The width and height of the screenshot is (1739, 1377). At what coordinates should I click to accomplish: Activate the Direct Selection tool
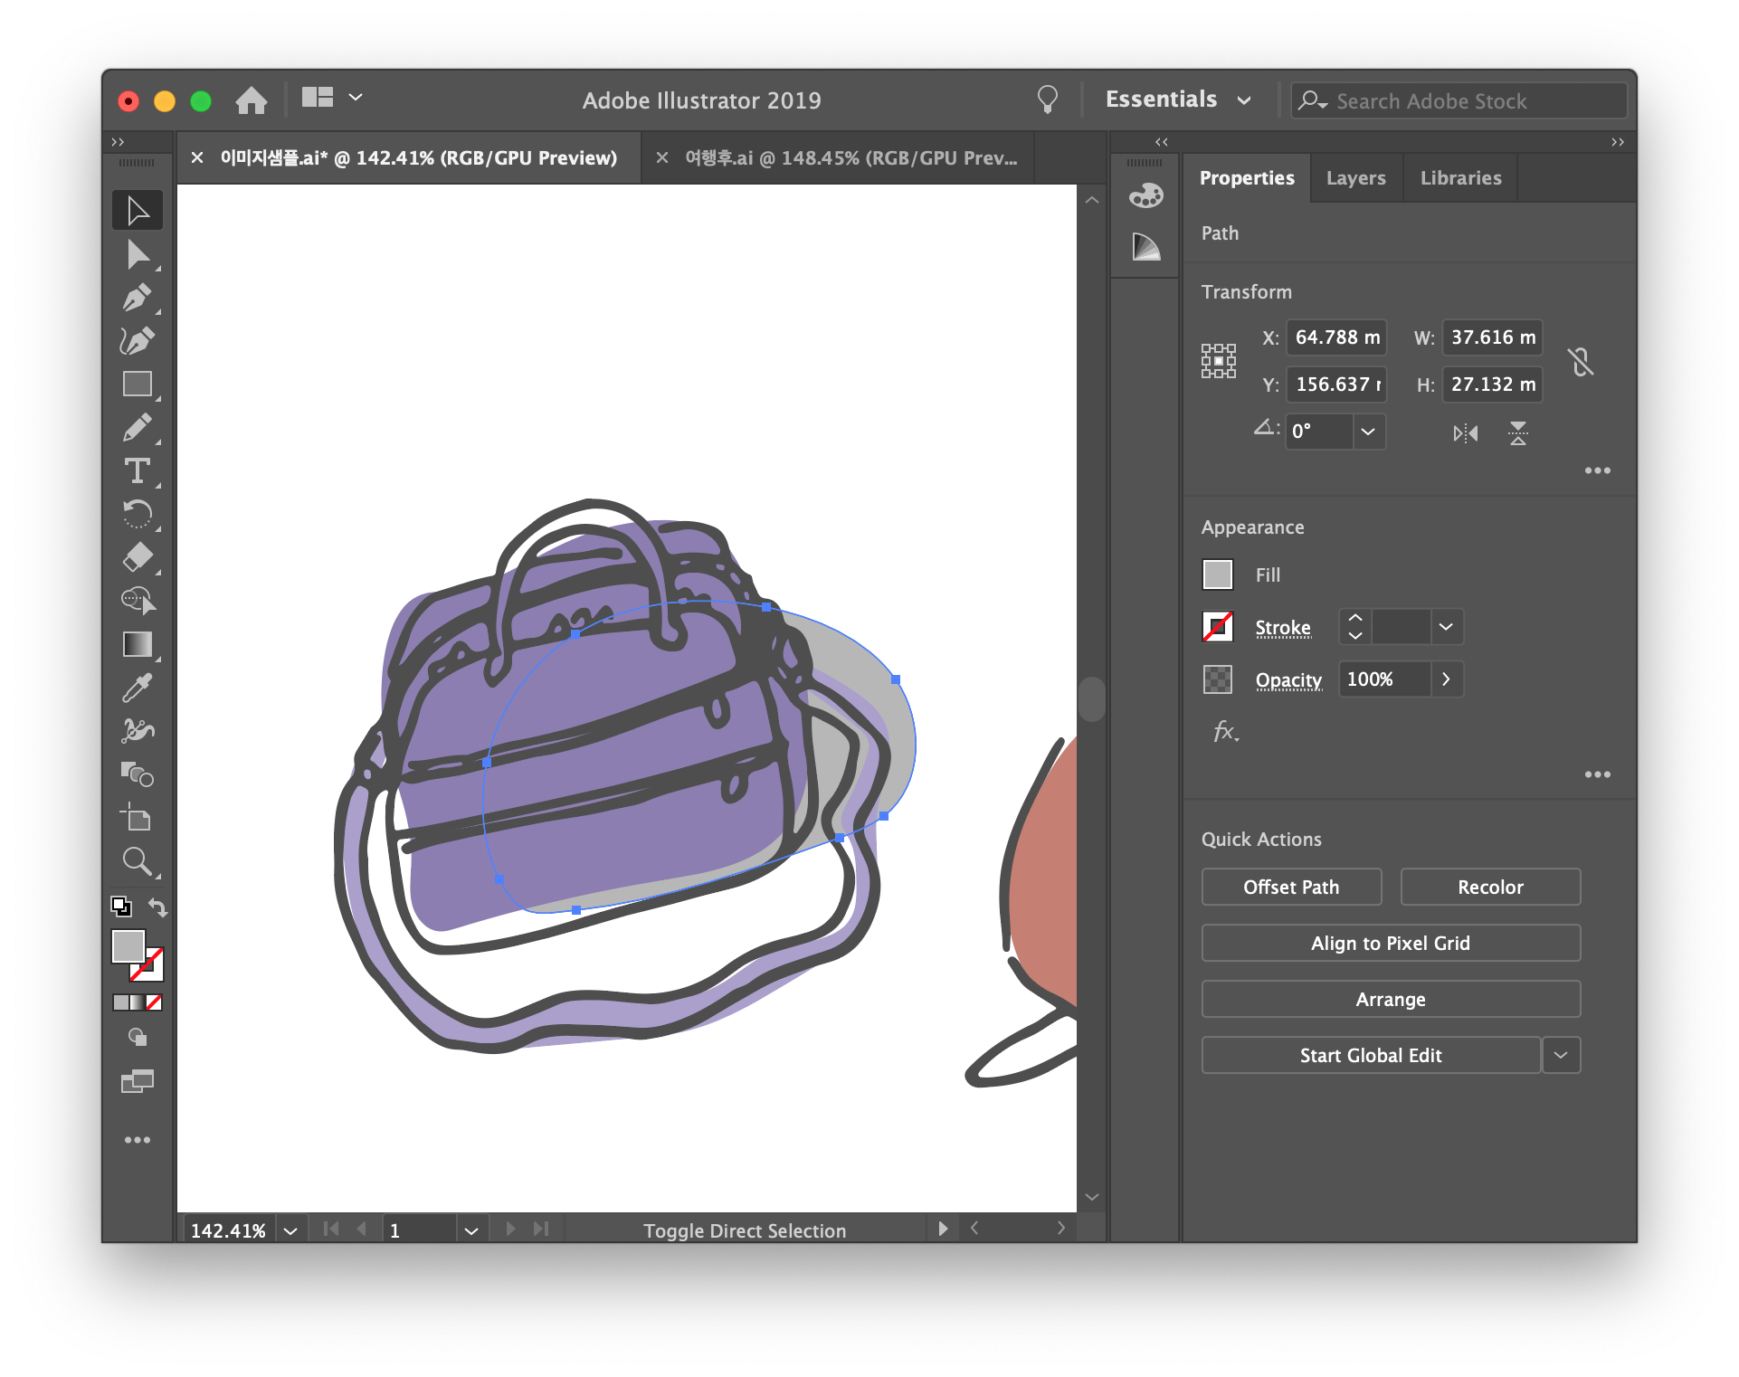(137, 255)
